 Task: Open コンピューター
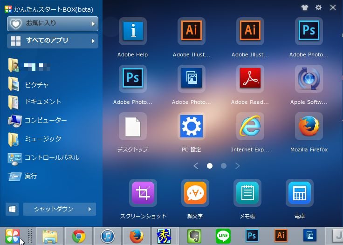pos(37,121)
